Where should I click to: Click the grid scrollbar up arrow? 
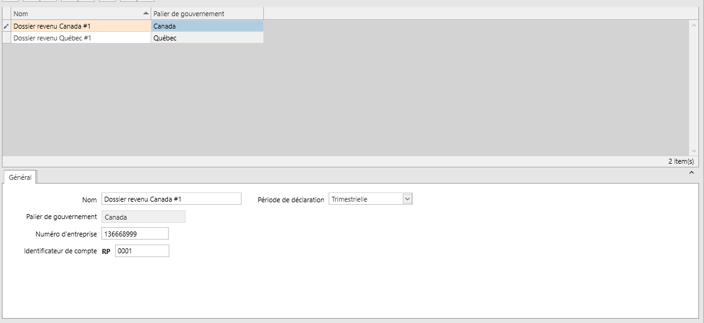point(694,25)
